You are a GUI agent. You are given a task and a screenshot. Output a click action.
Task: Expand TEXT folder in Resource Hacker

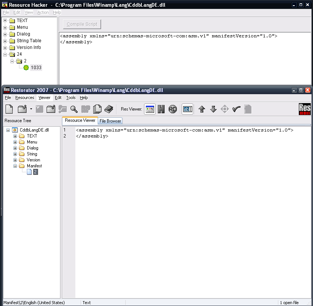pyautogui.click(x=5, y=21)
